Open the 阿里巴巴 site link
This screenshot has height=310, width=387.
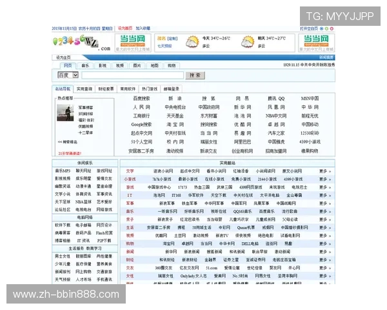(x=243, y=141)
